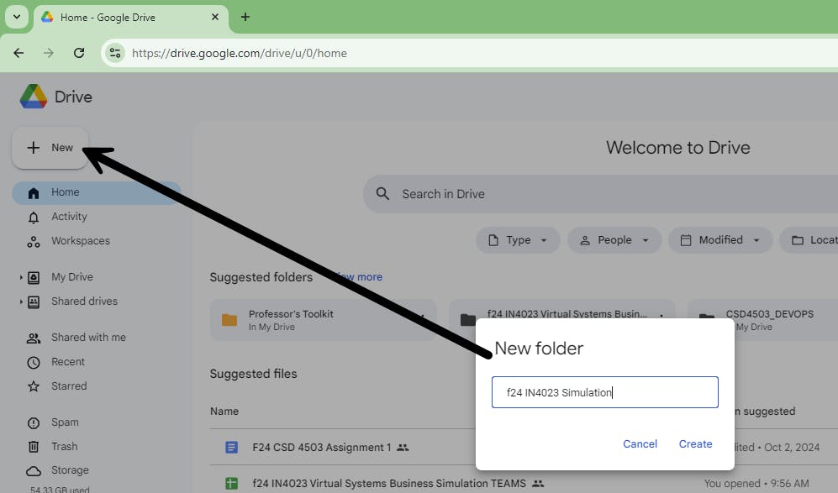Click the 'Suggested folders' heading
Screen dimensions: 838x493
[x=261, y=277]
